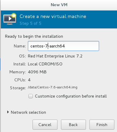
Task: Click the Install value Local CDROM/ISO
Action: (45, 64)
